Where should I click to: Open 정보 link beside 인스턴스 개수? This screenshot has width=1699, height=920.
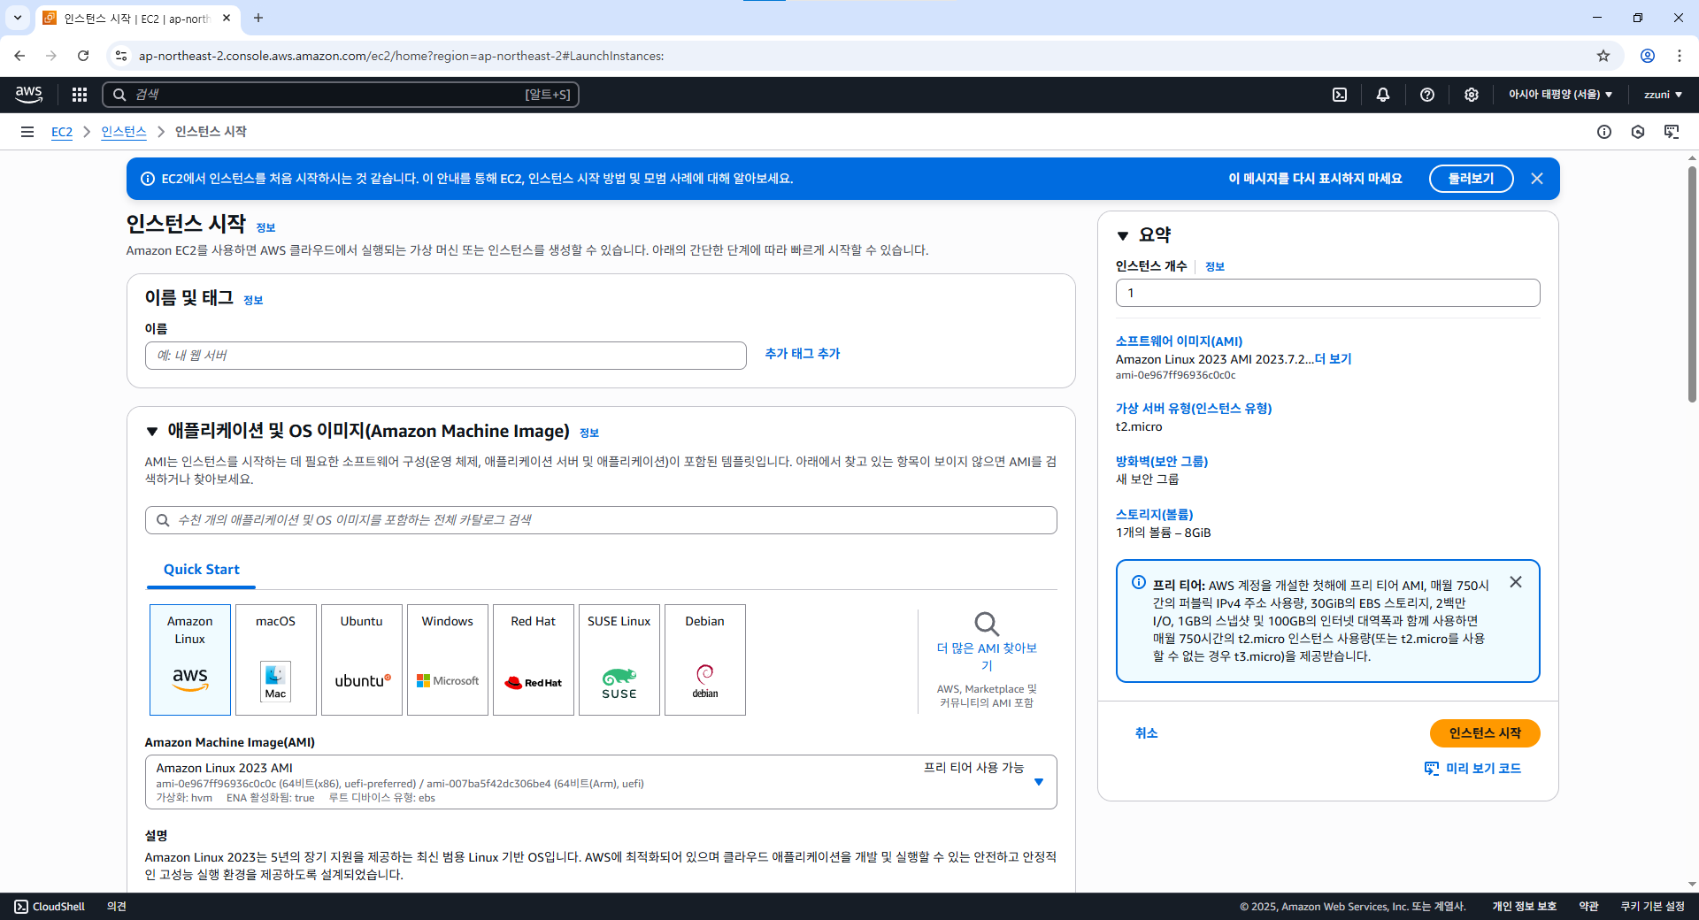1215,267
